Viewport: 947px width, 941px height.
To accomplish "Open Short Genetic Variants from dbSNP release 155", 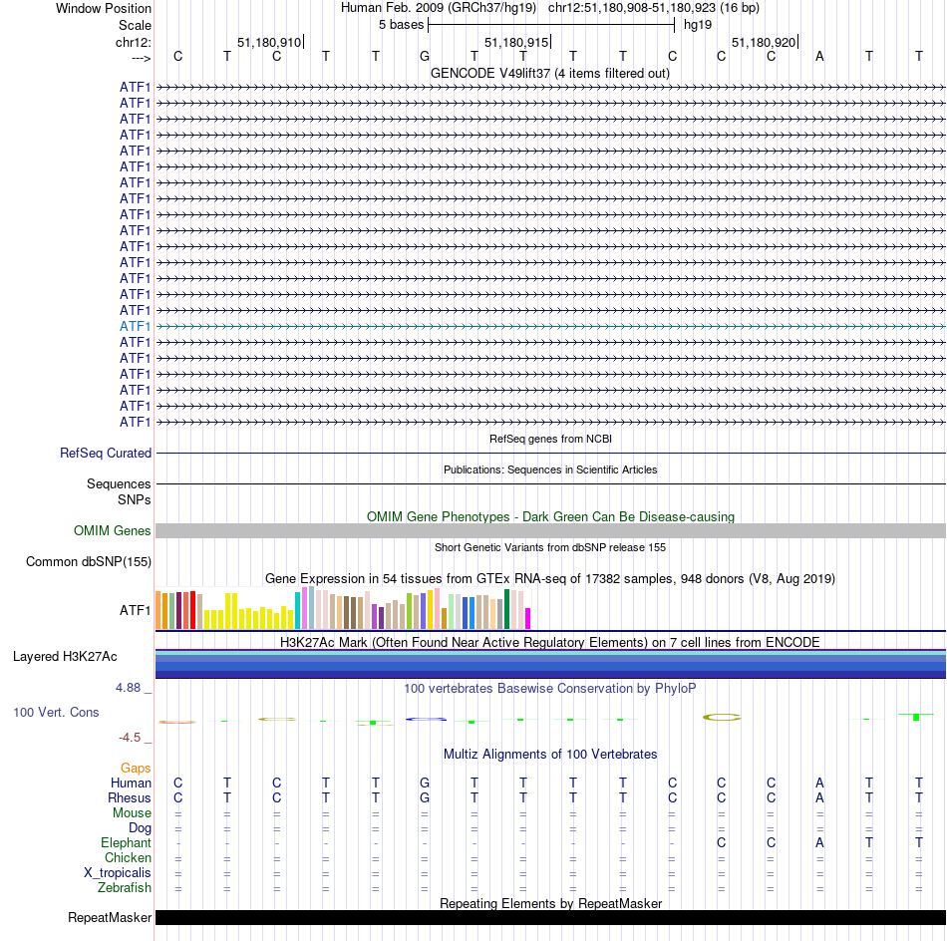I will [550, 547].
